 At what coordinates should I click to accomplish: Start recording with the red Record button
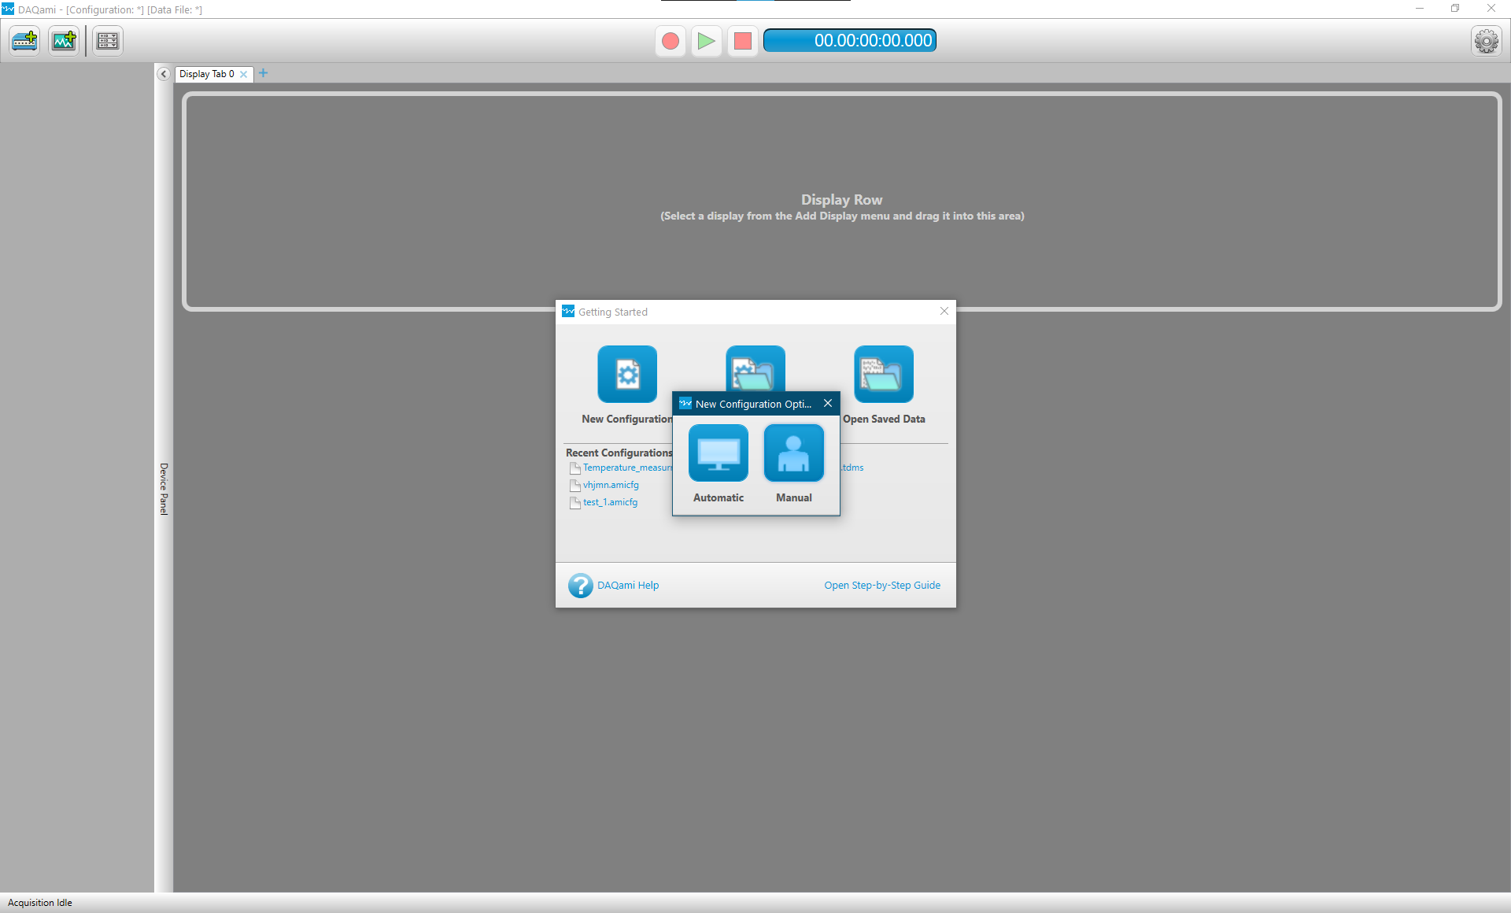[x=671, y=41]
